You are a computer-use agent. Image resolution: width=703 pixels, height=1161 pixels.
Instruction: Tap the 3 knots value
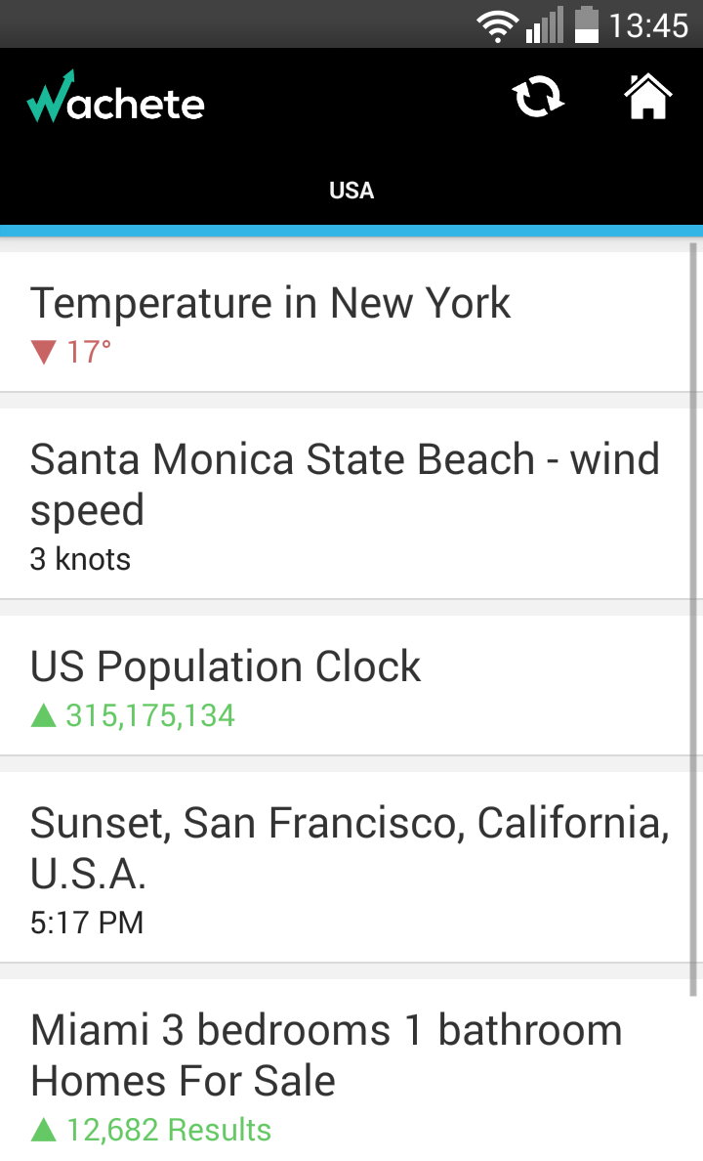click(80, 559)
